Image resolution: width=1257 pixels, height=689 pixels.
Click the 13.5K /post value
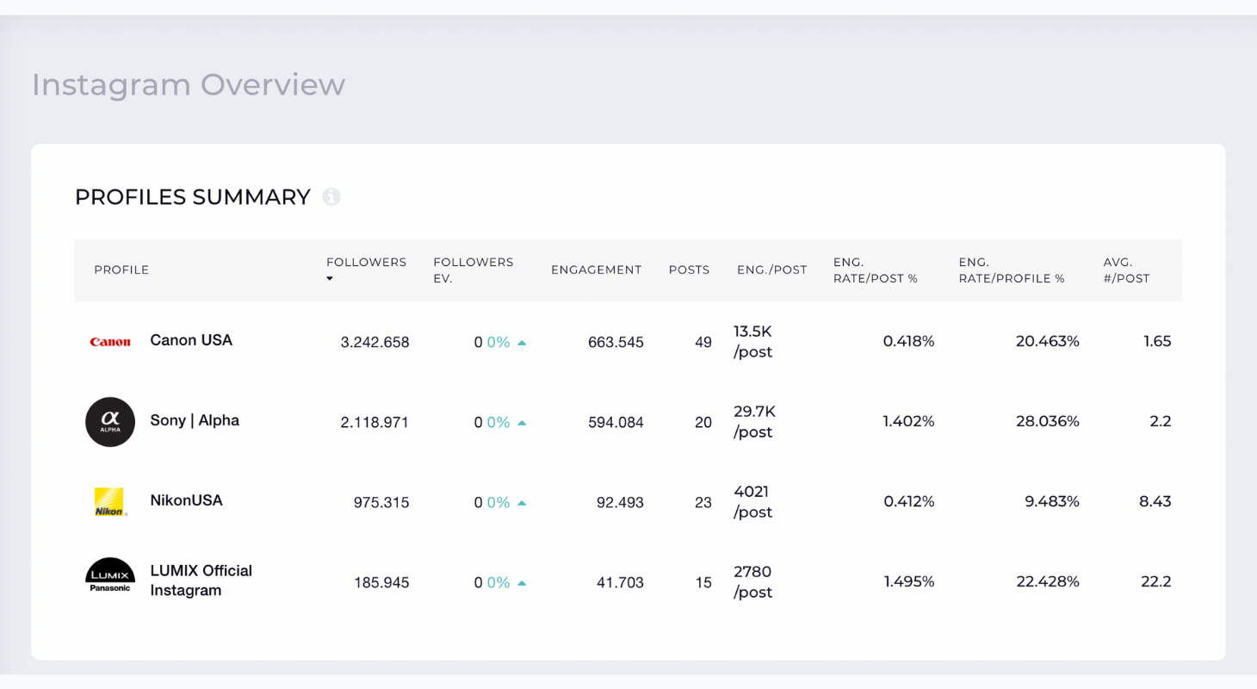point(753,342)
